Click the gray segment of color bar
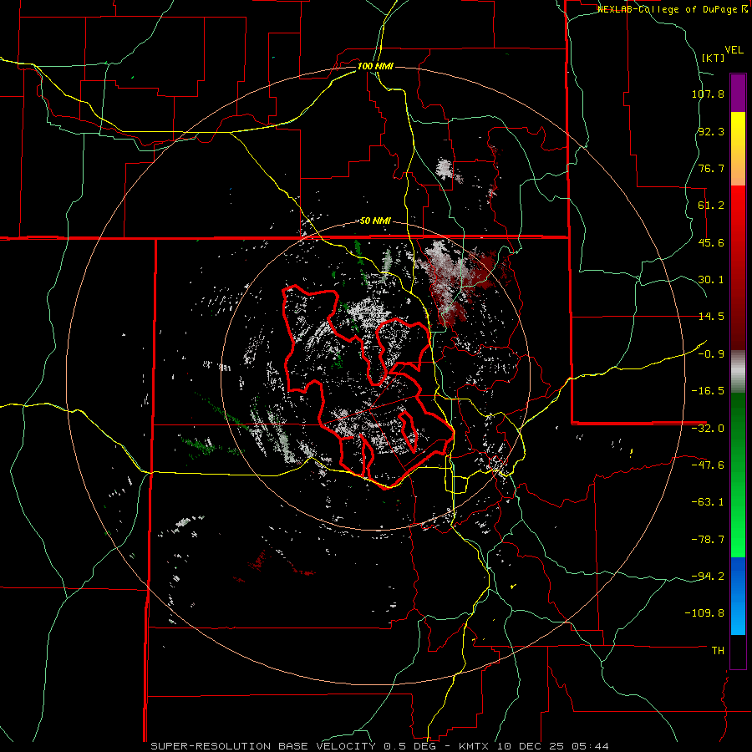 (x=738, y=372)
